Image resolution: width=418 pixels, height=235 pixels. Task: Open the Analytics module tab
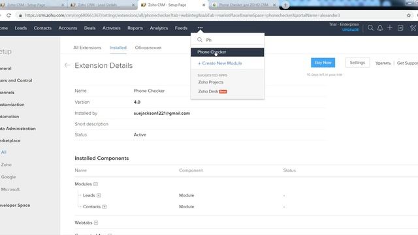159,28
